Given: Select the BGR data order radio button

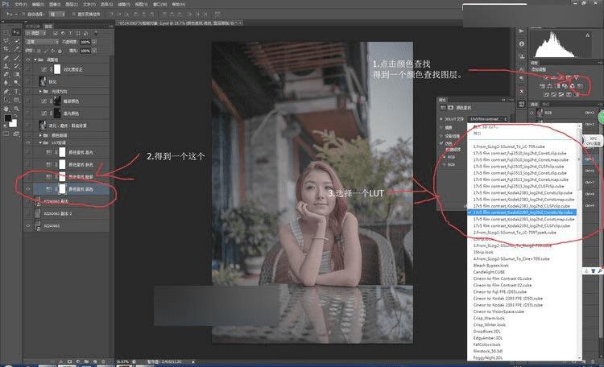Looking at the screenshot, I should (444, 164).
